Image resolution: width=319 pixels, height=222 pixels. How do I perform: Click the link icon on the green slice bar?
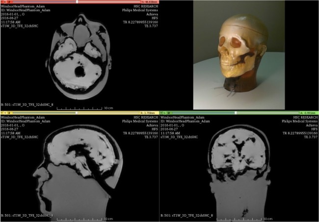(x=169, y=113)
